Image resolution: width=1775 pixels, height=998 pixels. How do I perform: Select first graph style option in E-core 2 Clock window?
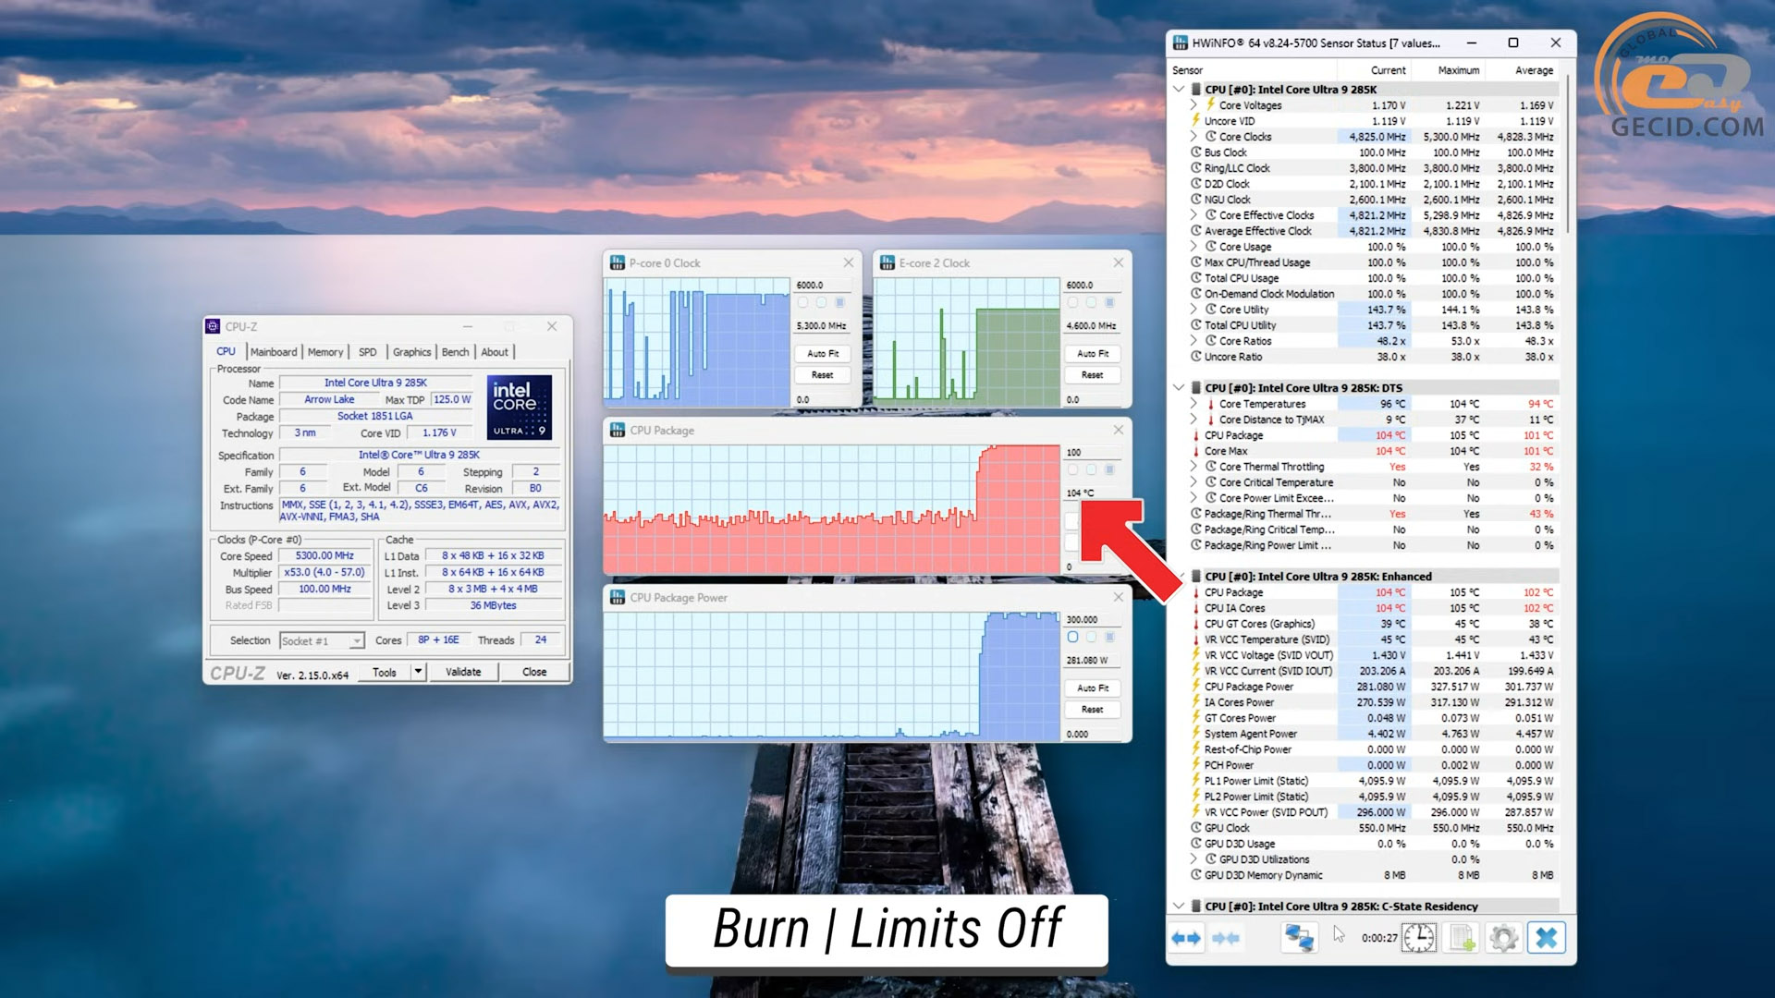tap(1072, 302)
